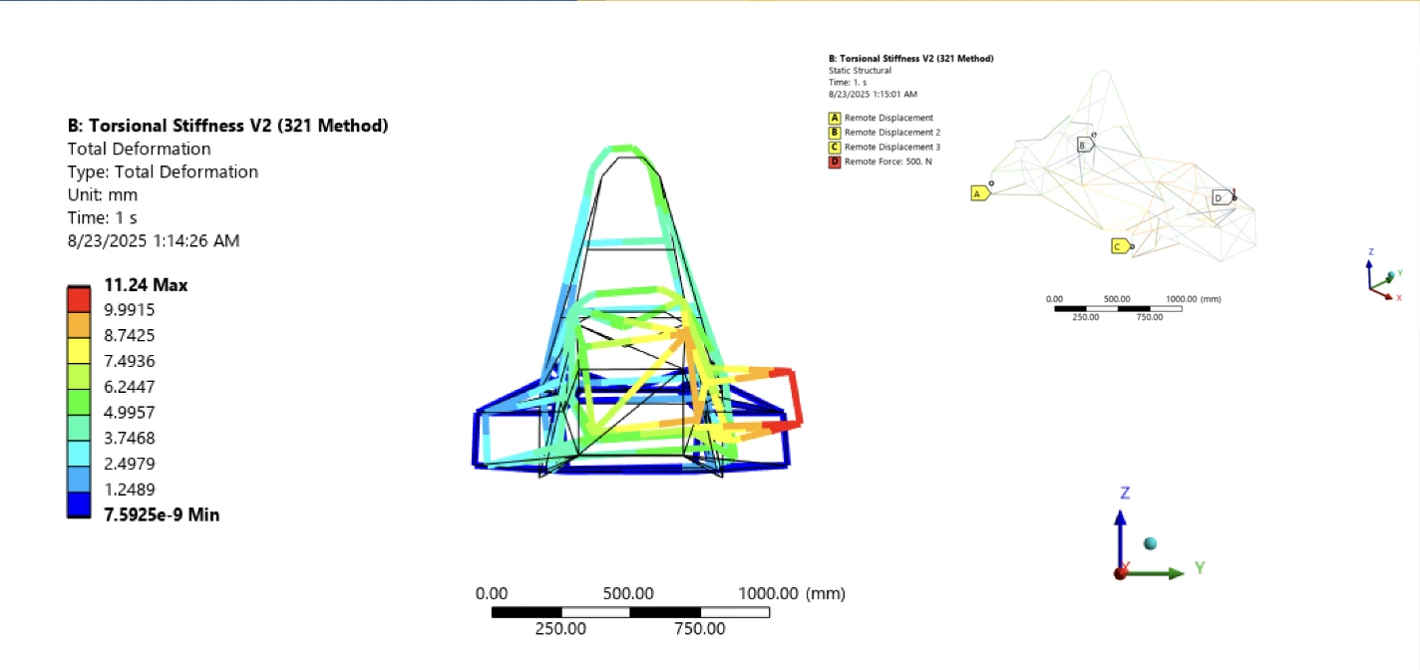Click the yellow band in the contour legend

point(79,349)
